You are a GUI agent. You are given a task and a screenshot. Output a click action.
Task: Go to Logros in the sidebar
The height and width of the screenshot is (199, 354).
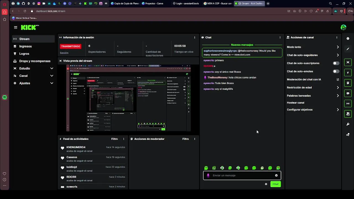33,54
